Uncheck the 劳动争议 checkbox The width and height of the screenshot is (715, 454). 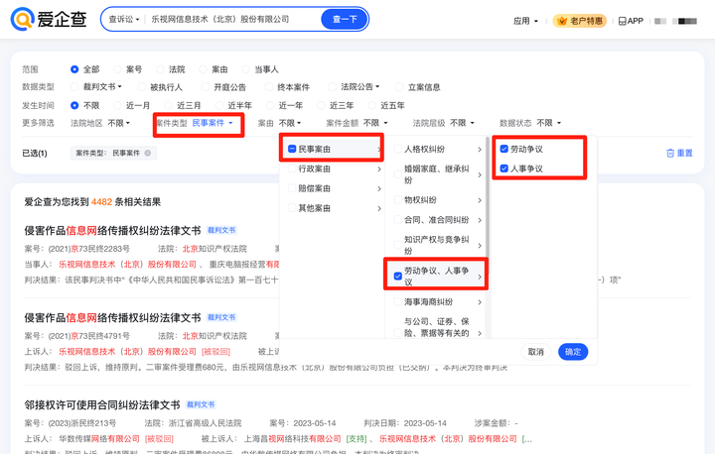click(503, 149)
